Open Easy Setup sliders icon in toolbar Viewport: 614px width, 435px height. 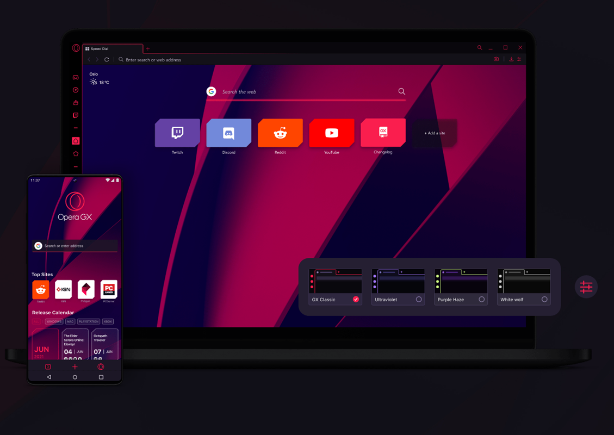519,59
